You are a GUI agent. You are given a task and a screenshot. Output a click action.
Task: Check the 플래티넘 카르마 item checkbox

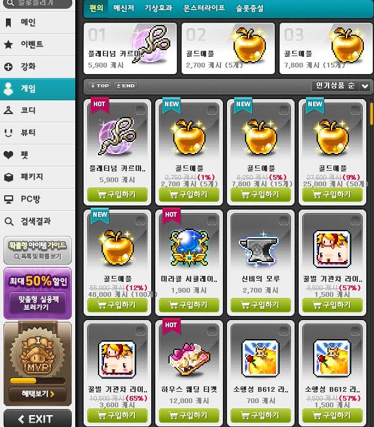point(140,110)
